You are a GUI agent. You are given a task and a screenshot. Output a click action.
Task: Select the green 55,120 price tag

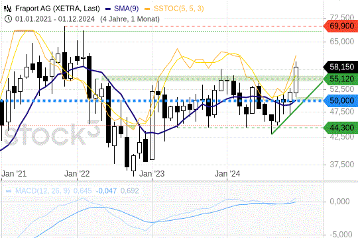coord(341,79)
